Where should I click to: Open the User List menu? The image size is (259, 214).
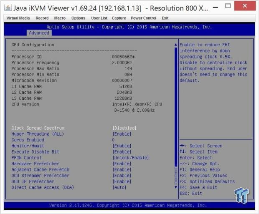pyautogui.click(x=99, y=18)
